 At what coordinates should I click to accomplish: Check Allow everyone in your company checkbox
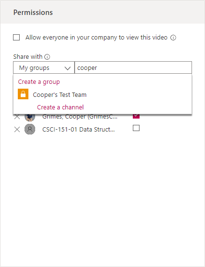click(x=16, y=38)
